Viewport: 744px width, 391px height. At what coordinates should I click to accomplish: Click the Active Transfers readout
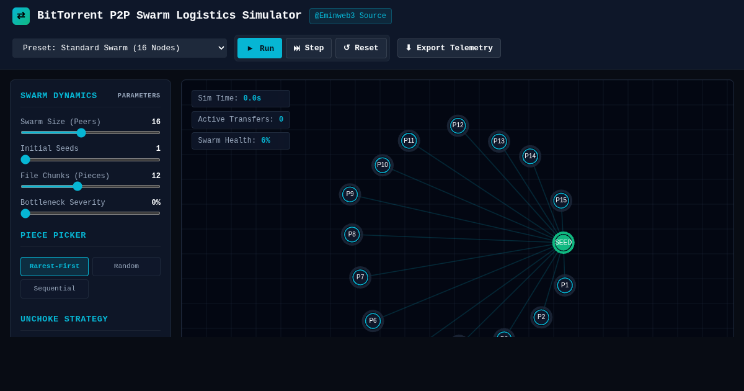point(241,120)
